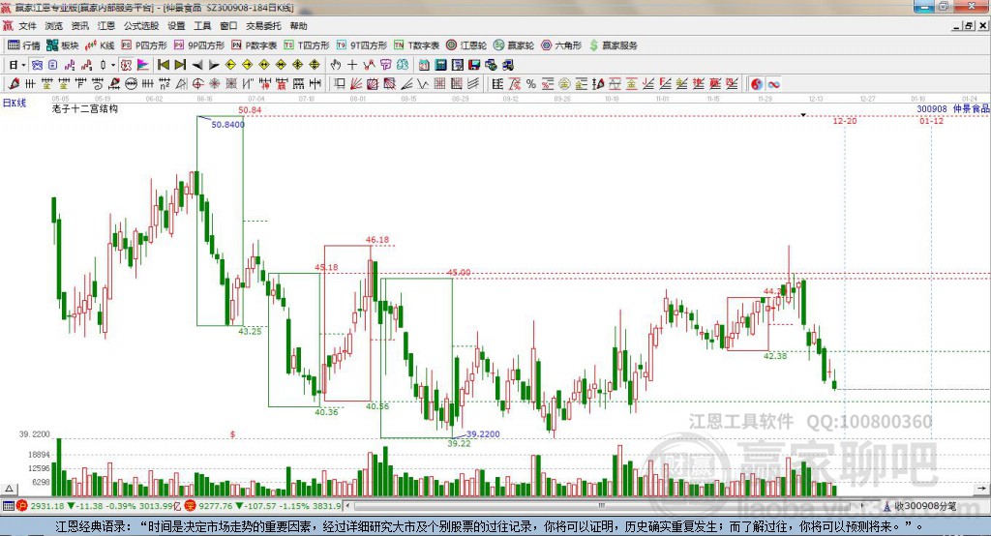This screenshot has height=536, width=991.
Task: Open the 资讯 menu
Action: (80, 26)
